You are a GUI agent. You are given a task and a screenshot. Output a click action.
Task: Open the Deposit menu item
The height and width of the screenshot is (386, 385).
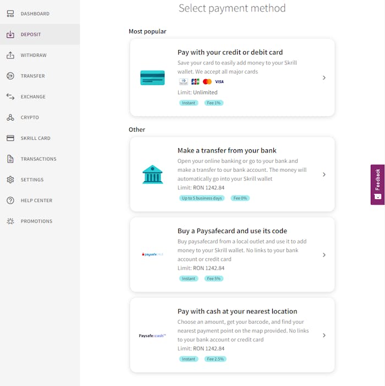pyautogui.click(x=31, y=35)
